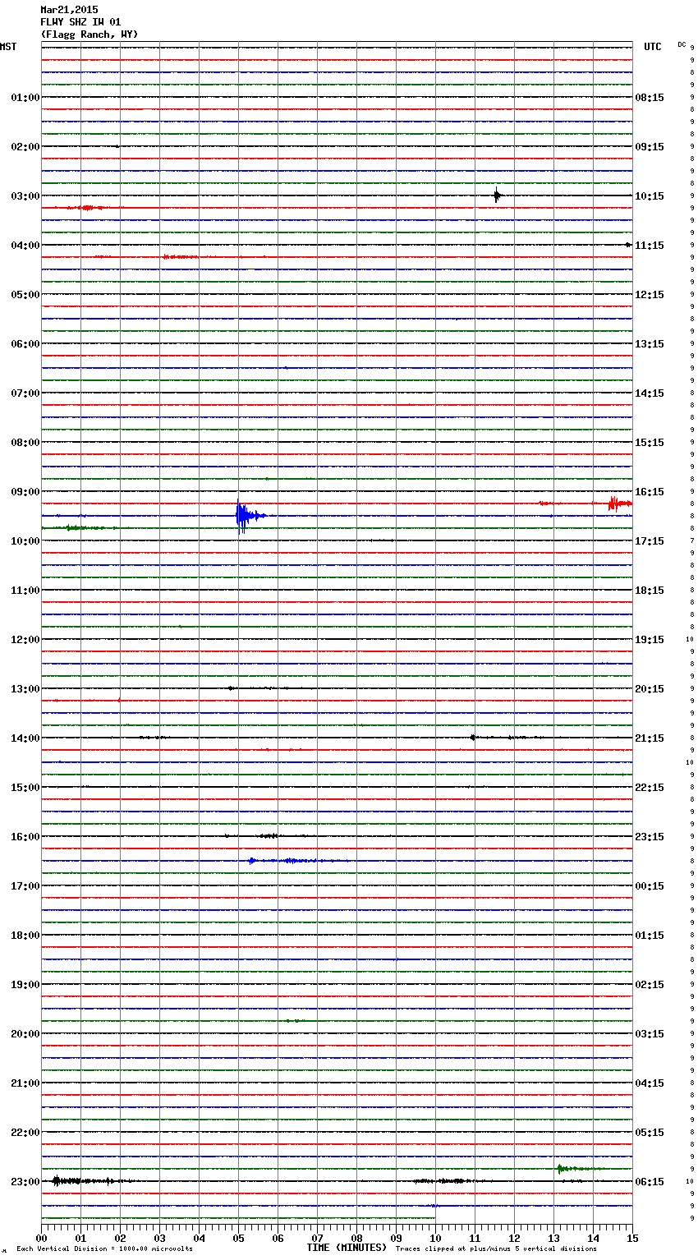
Task: Click the red signal on the 03:15 trace
Action: (x=86, y=208)
